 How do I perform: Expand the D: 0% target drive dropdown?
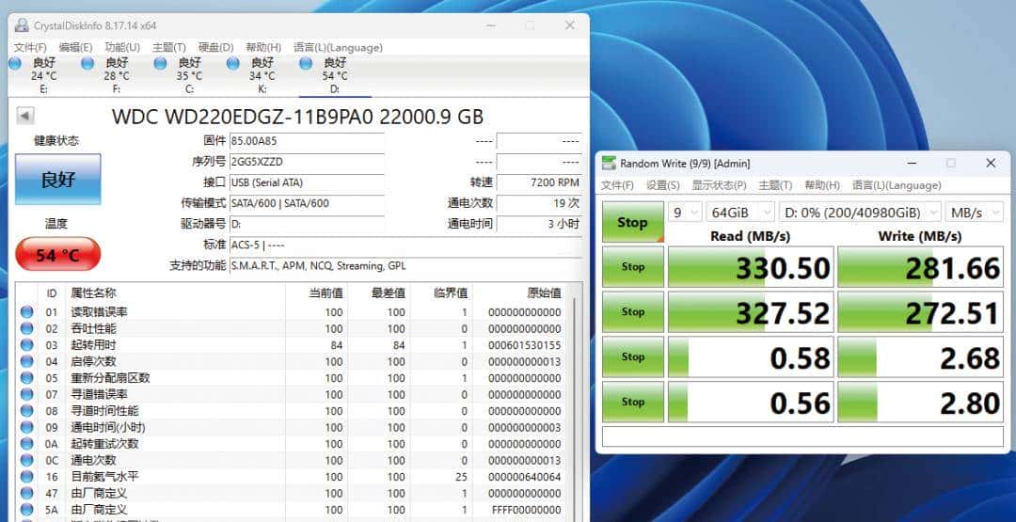[860, 213]
